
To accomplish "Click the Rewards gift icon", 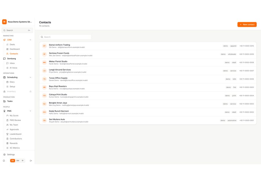I will click(7, 143).
